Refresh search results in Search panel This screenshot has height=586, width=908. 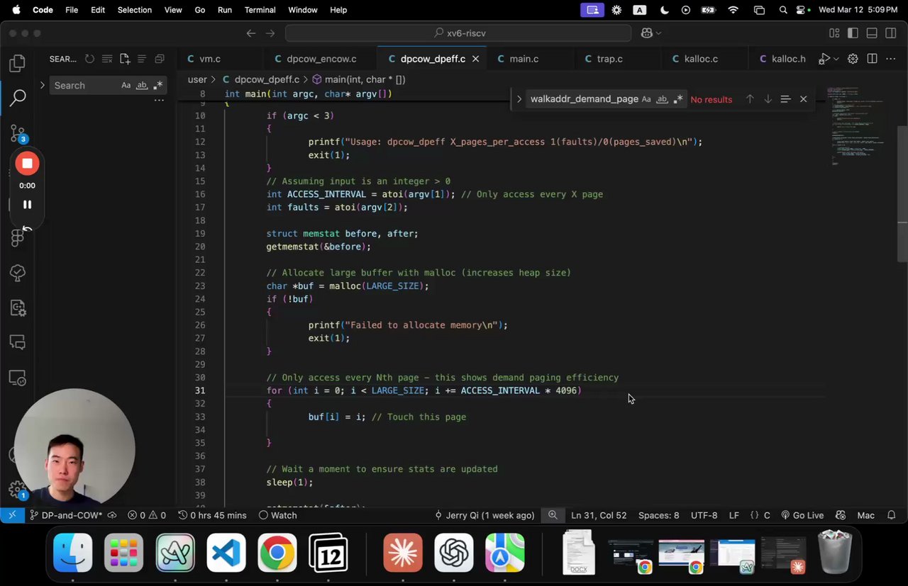point(89,59)
